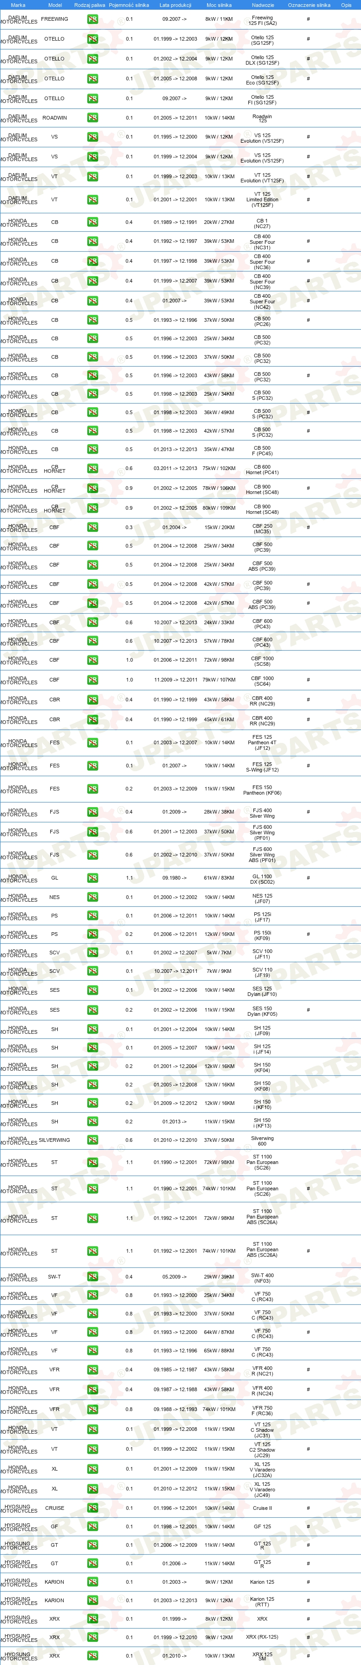Image resolution: width=361 pixels, height=1665 pixels.
Task: Select fuel icon in Silverwing 600 row
Action: [x=92, y=1140]
